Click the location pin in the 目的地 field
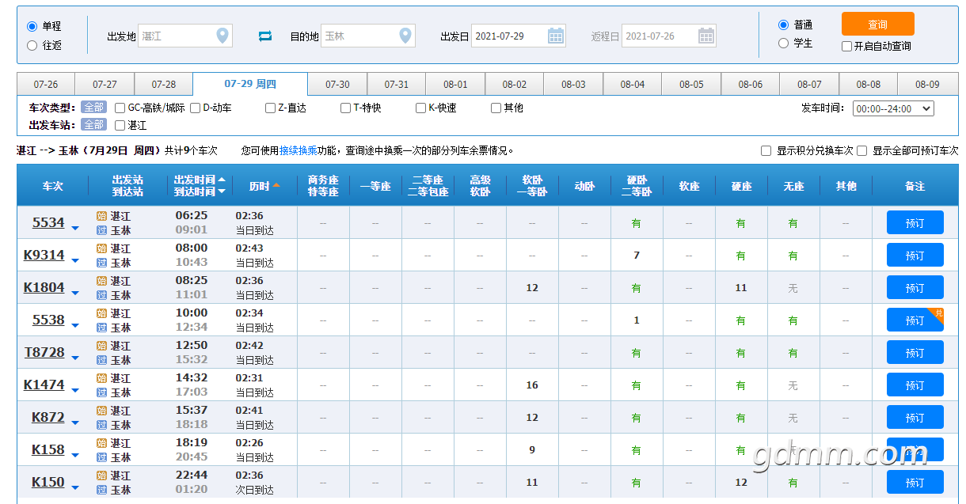 (x=405, y=36)
